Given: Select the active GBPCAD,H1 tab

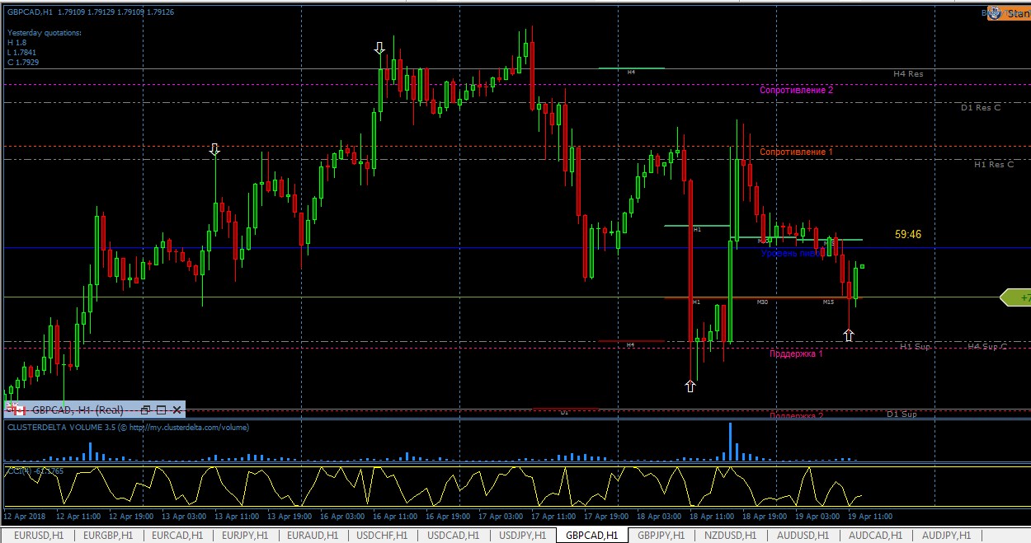Looking at the screenshot, I should click(591, 536).
